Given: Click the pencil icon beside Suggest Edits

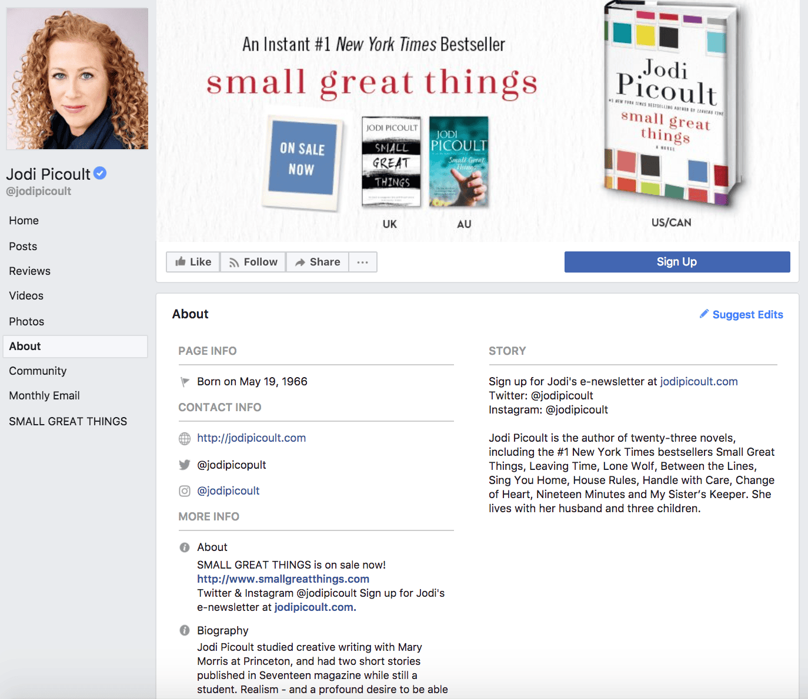Looking at the screenshot, I should [x=704, y=314].
